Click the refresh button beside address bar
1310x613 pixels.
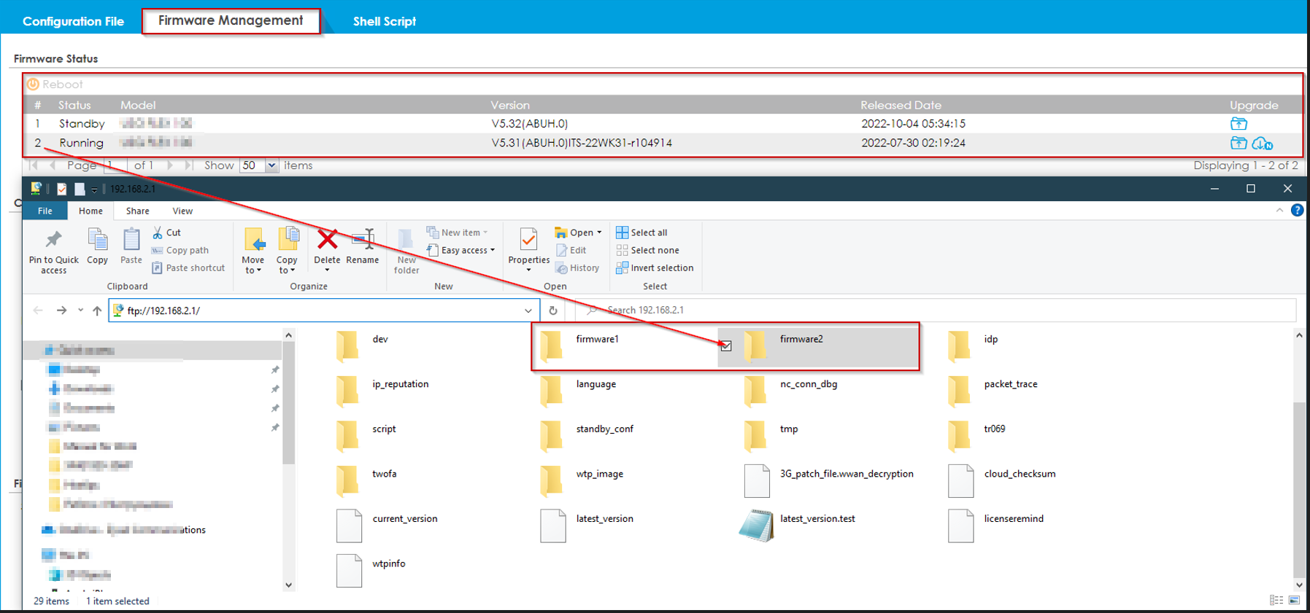(553, 311)
